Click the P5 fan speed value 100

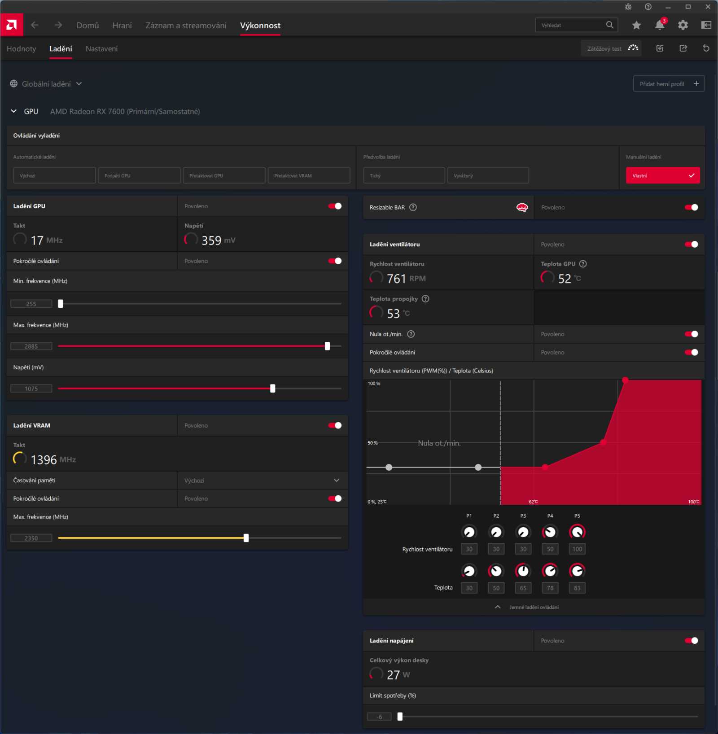click(x=577, y=549)
